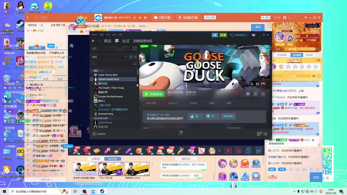347x195 pixels.
Task: Open the Steam menu
Action: click(x=94, y=35)
